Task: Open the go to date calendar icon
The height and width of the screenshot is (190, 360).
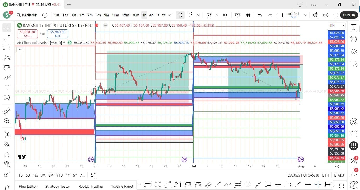Action: (x=93, y=175)
